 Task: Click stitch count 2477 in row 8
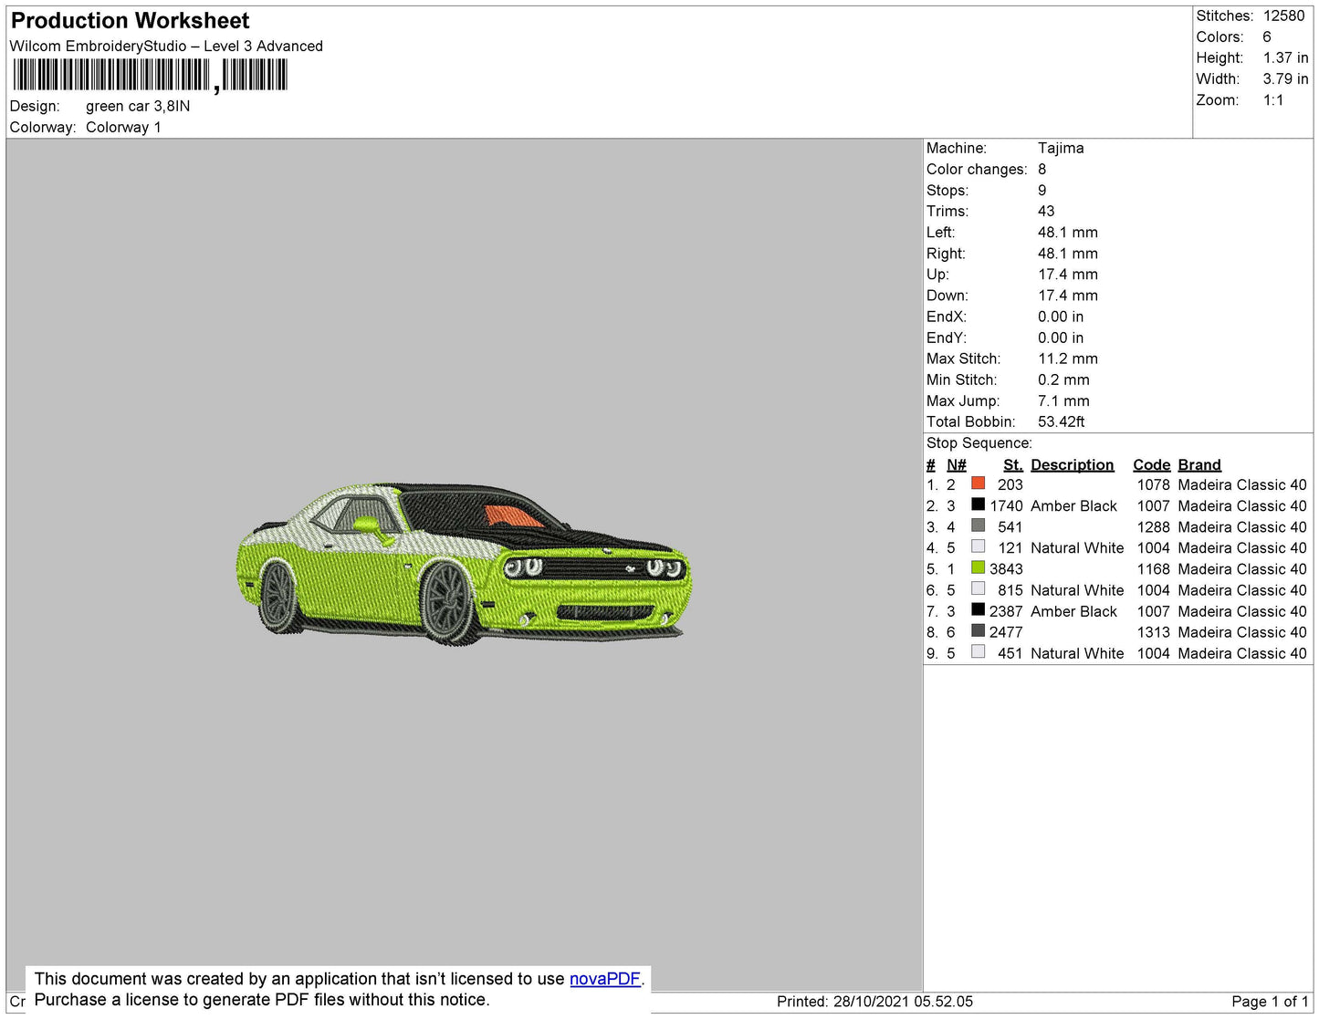(1006, 632)
